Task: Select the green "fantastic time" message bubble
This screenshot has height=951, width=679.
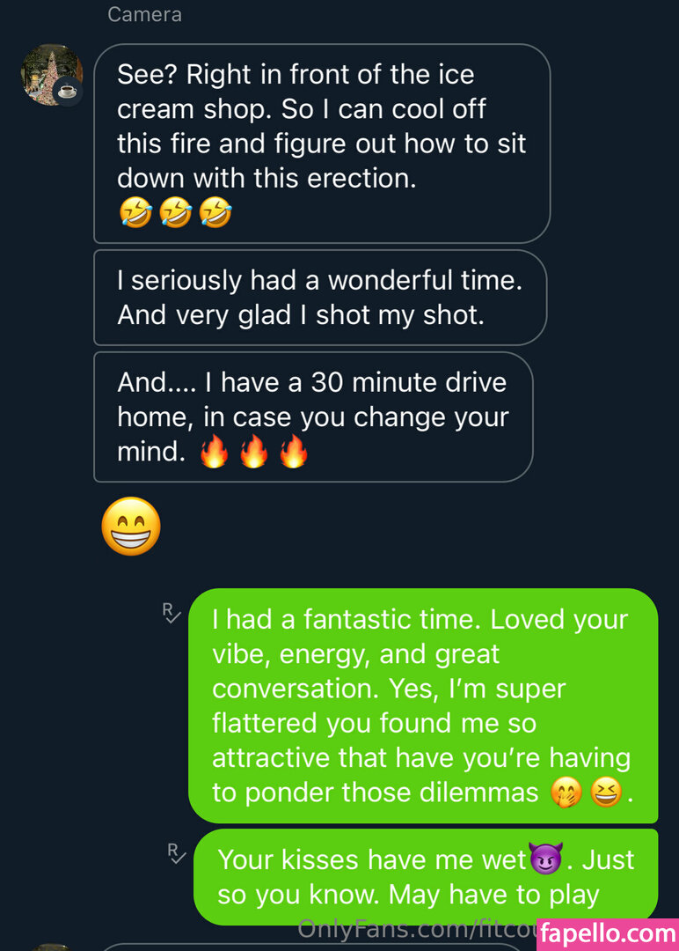Action: [422, 705]
